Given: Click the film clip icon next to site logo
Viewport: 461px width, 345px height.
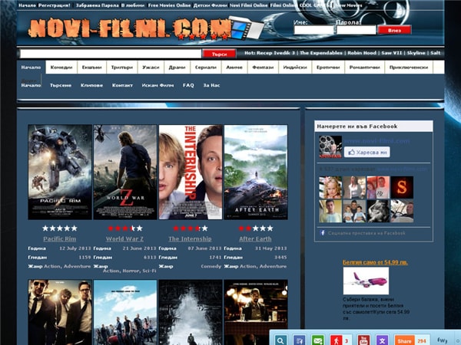Looking at the screenshot, I should pos(246,28).
